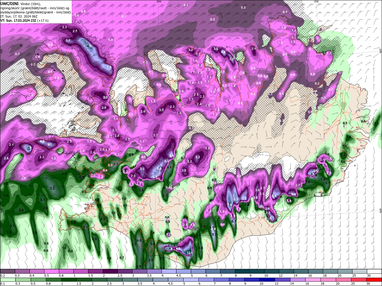382x286 pixels.
Task: Click the dark teal 9 snow scale swatch
Action: tap(257, 271)
